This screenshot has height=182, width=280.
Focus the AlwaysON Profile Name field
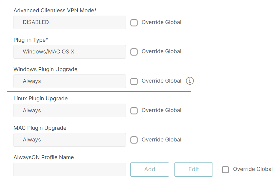(x=70, y=169)
